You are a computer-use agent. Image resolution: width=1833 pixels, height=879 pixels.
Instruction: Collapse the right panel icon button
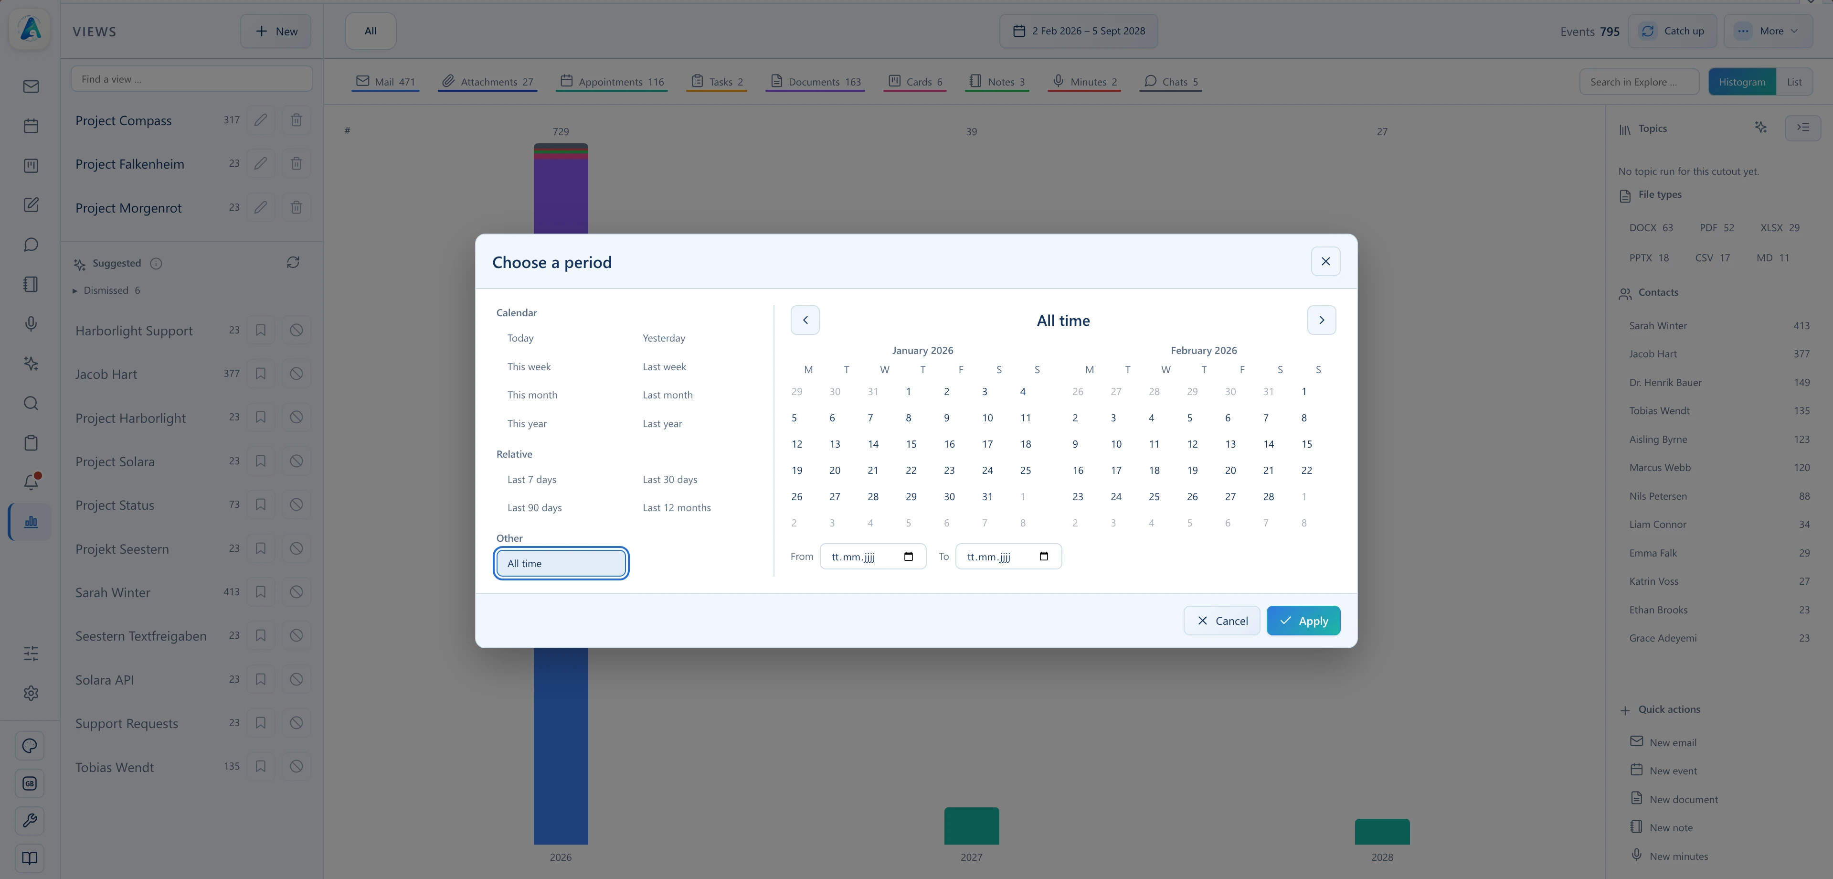point(1802,128)
